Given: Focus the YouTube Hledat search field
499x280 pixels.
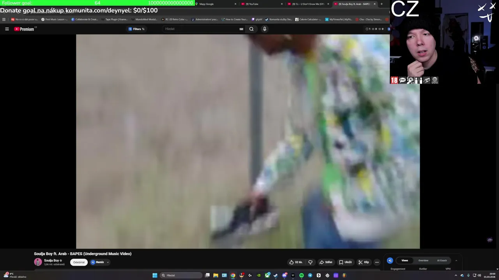Looking at the screenshot, I should click(x=201, y=29).
